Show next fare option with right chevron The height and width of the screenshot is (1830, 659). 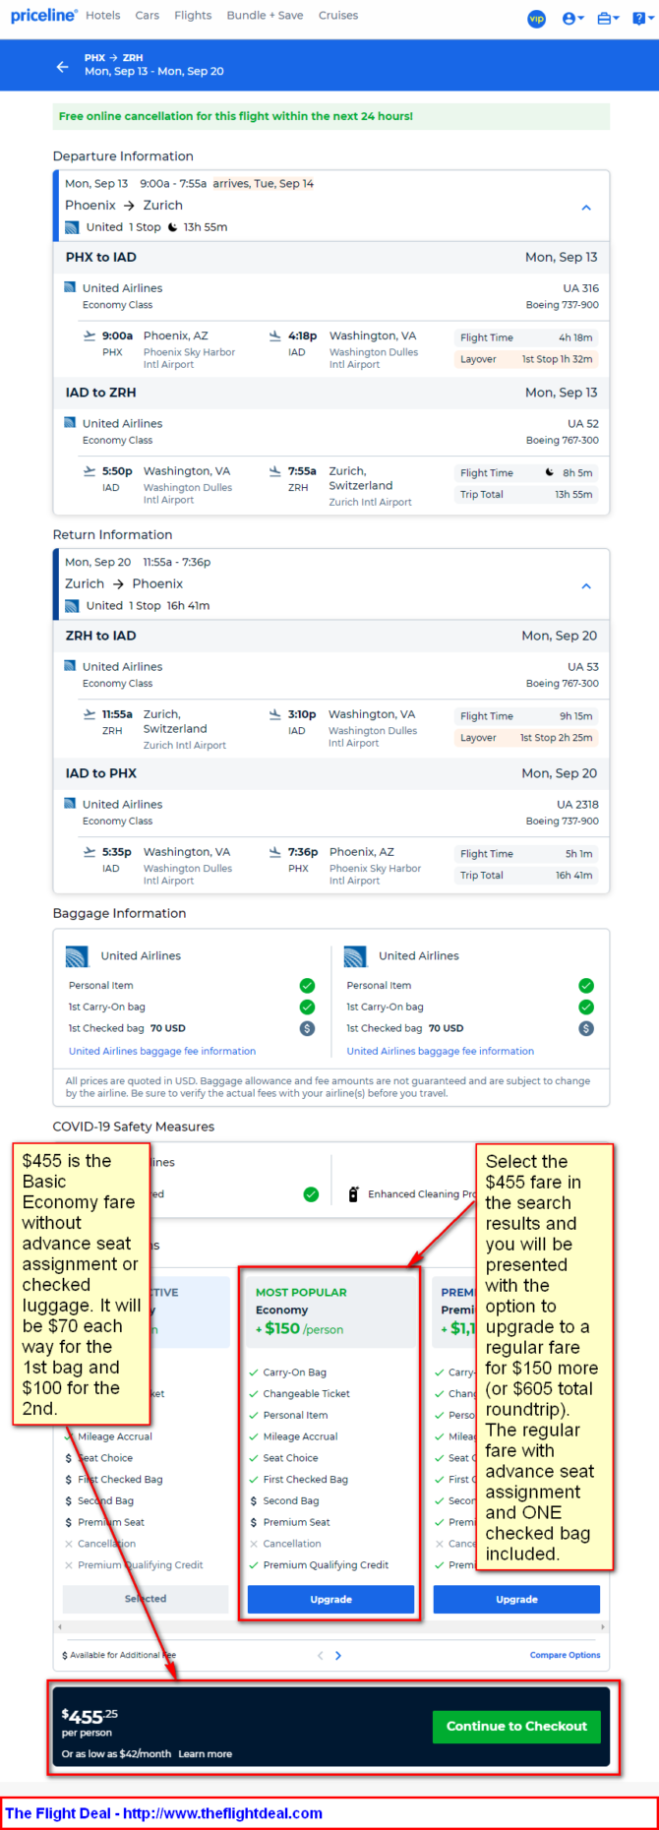(338, 1656)
